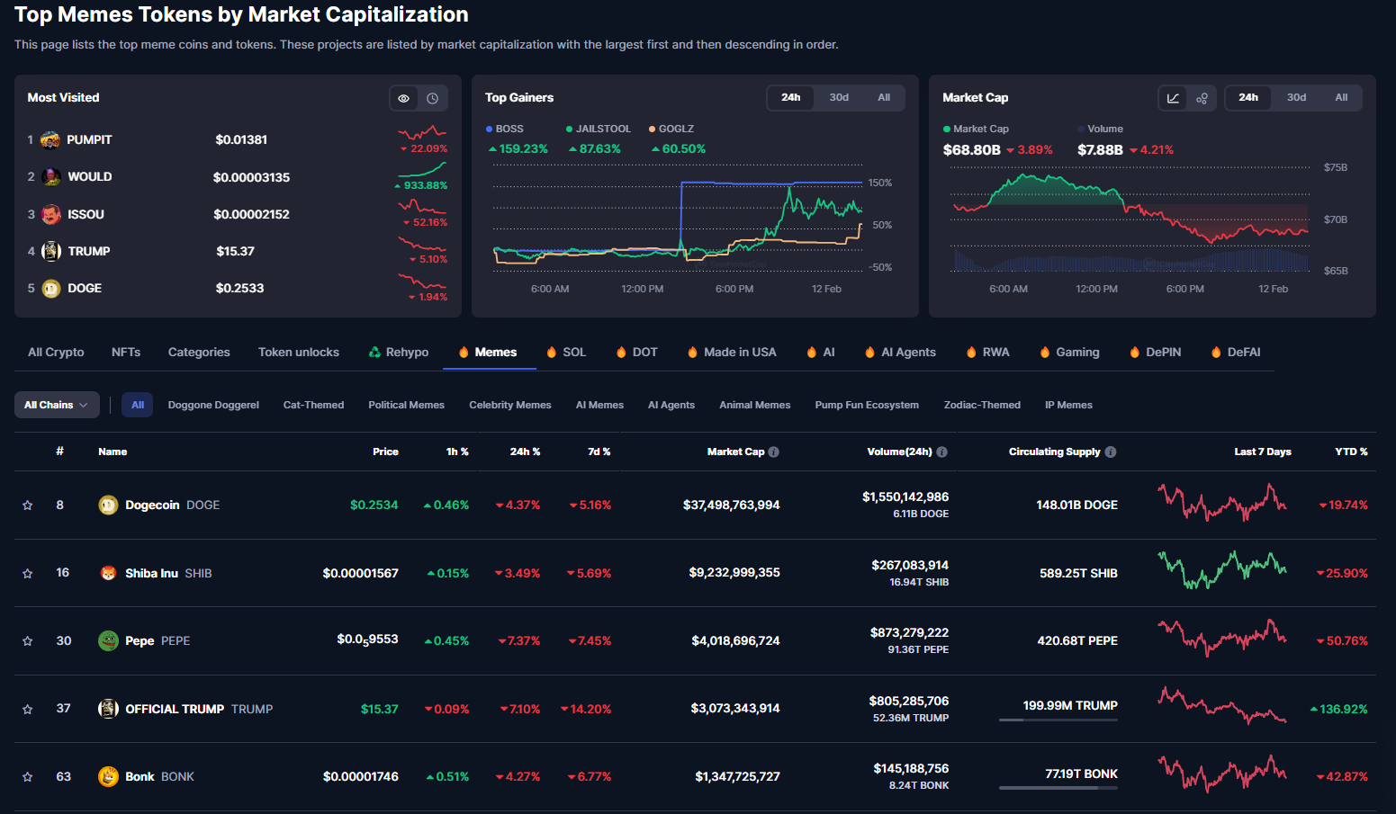Select 30d in Top Gainers
Image resolution: width=1396 pixels, height=814 pixels.
tap(839, 98)
